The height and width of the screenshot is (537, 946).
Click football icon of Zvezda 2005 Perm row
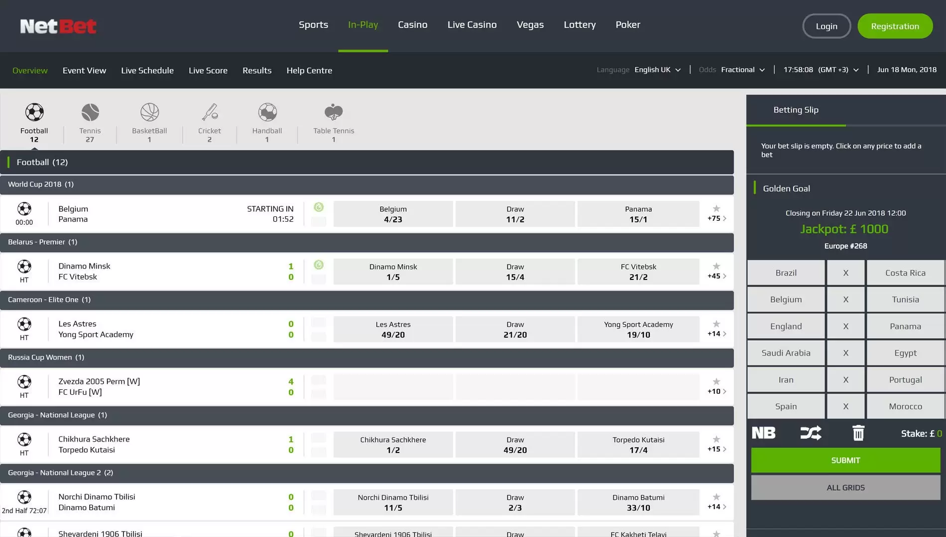point(24,382)
